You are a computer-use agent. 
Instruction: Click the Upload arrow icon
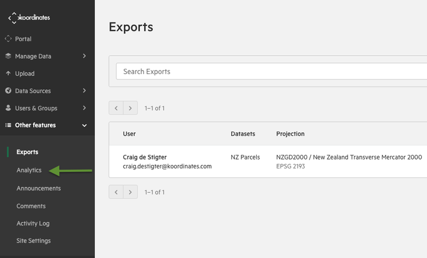click(8, 74)
